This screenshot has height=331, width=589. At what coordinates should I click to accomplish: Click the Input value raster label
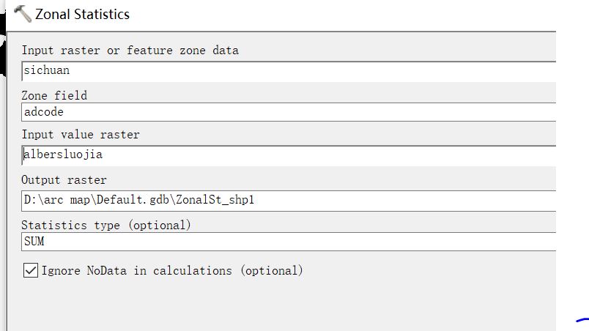point(81,134)
